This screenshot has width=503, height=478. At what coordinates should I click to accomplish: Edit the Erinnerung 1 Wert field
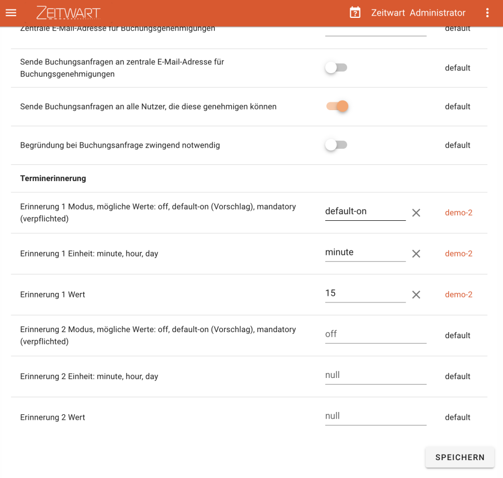pyautogui.click(x=365, y=294)
